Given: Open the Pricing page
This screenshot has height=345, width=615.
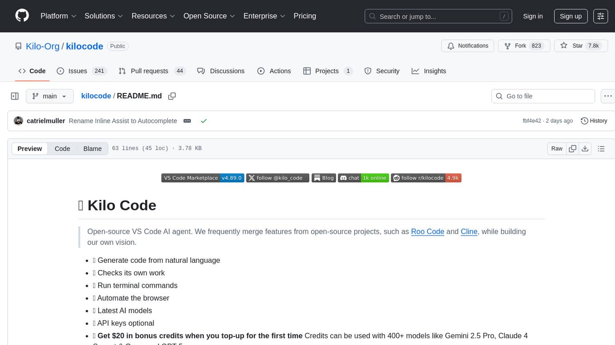Looking at the screenshot, I should (305, 16).
